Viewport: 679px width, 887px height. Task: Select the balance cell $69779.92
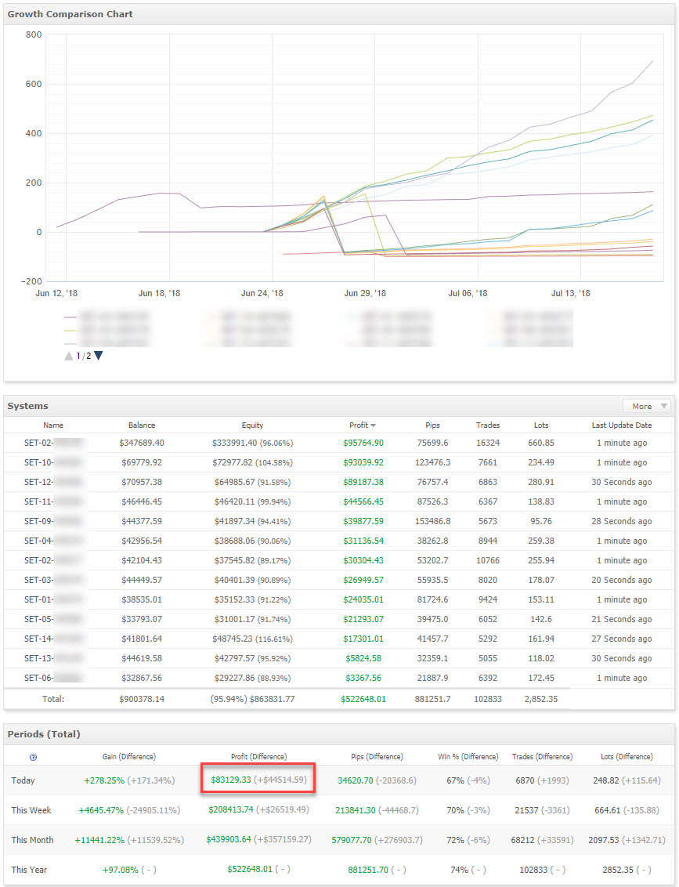(141, 462)
